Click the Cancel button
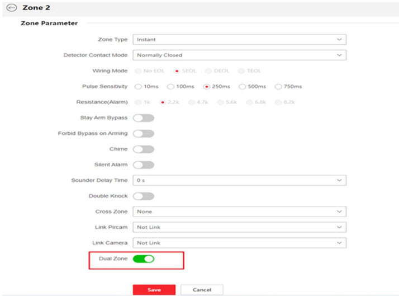The image size is (399, 296). pos(202,290)
